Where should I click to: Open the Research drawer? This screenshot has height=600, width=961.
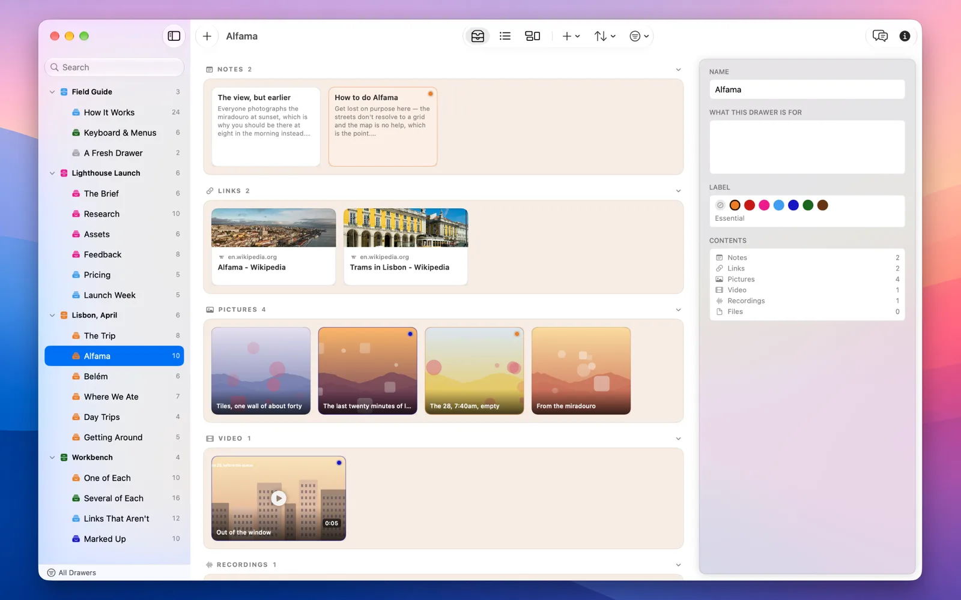click(114, 214)
